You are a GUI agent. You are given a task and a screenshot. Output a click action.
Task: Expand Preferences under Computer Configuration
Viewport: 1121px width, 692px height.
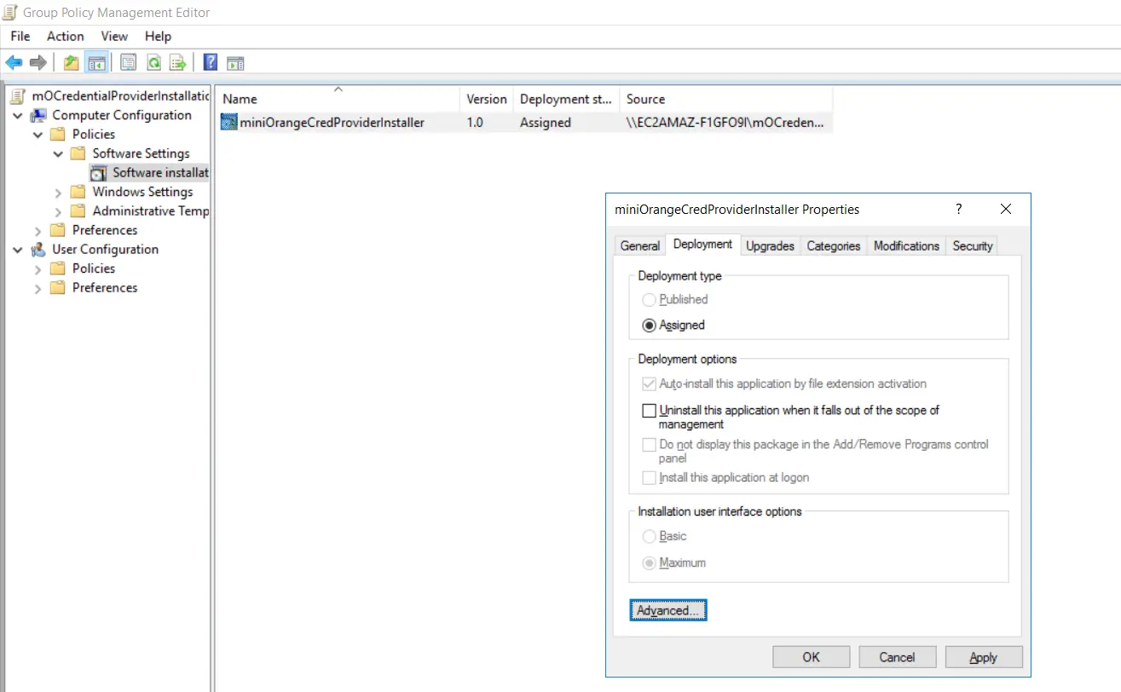coord(38,231)
